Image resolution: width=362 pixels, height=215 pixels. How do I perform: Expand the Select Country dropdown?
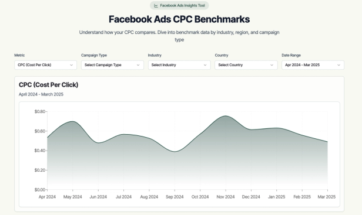[246, 65]
